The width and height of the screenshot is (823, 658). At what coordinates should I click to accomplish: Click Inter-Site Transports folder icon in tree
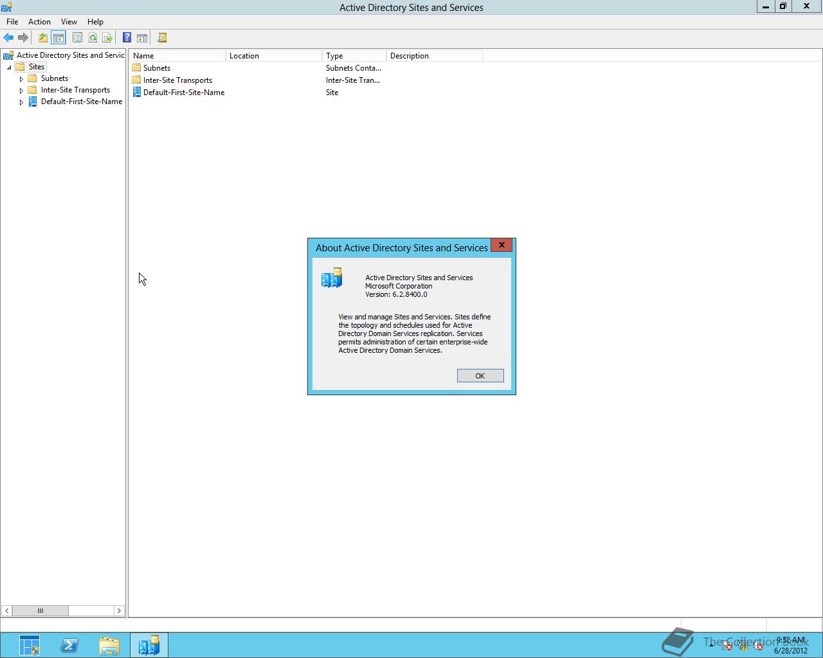click(32, 90)
